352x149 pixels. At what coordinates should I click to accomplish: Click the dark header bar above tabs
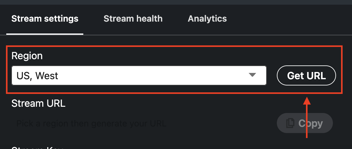click(176, 2)
